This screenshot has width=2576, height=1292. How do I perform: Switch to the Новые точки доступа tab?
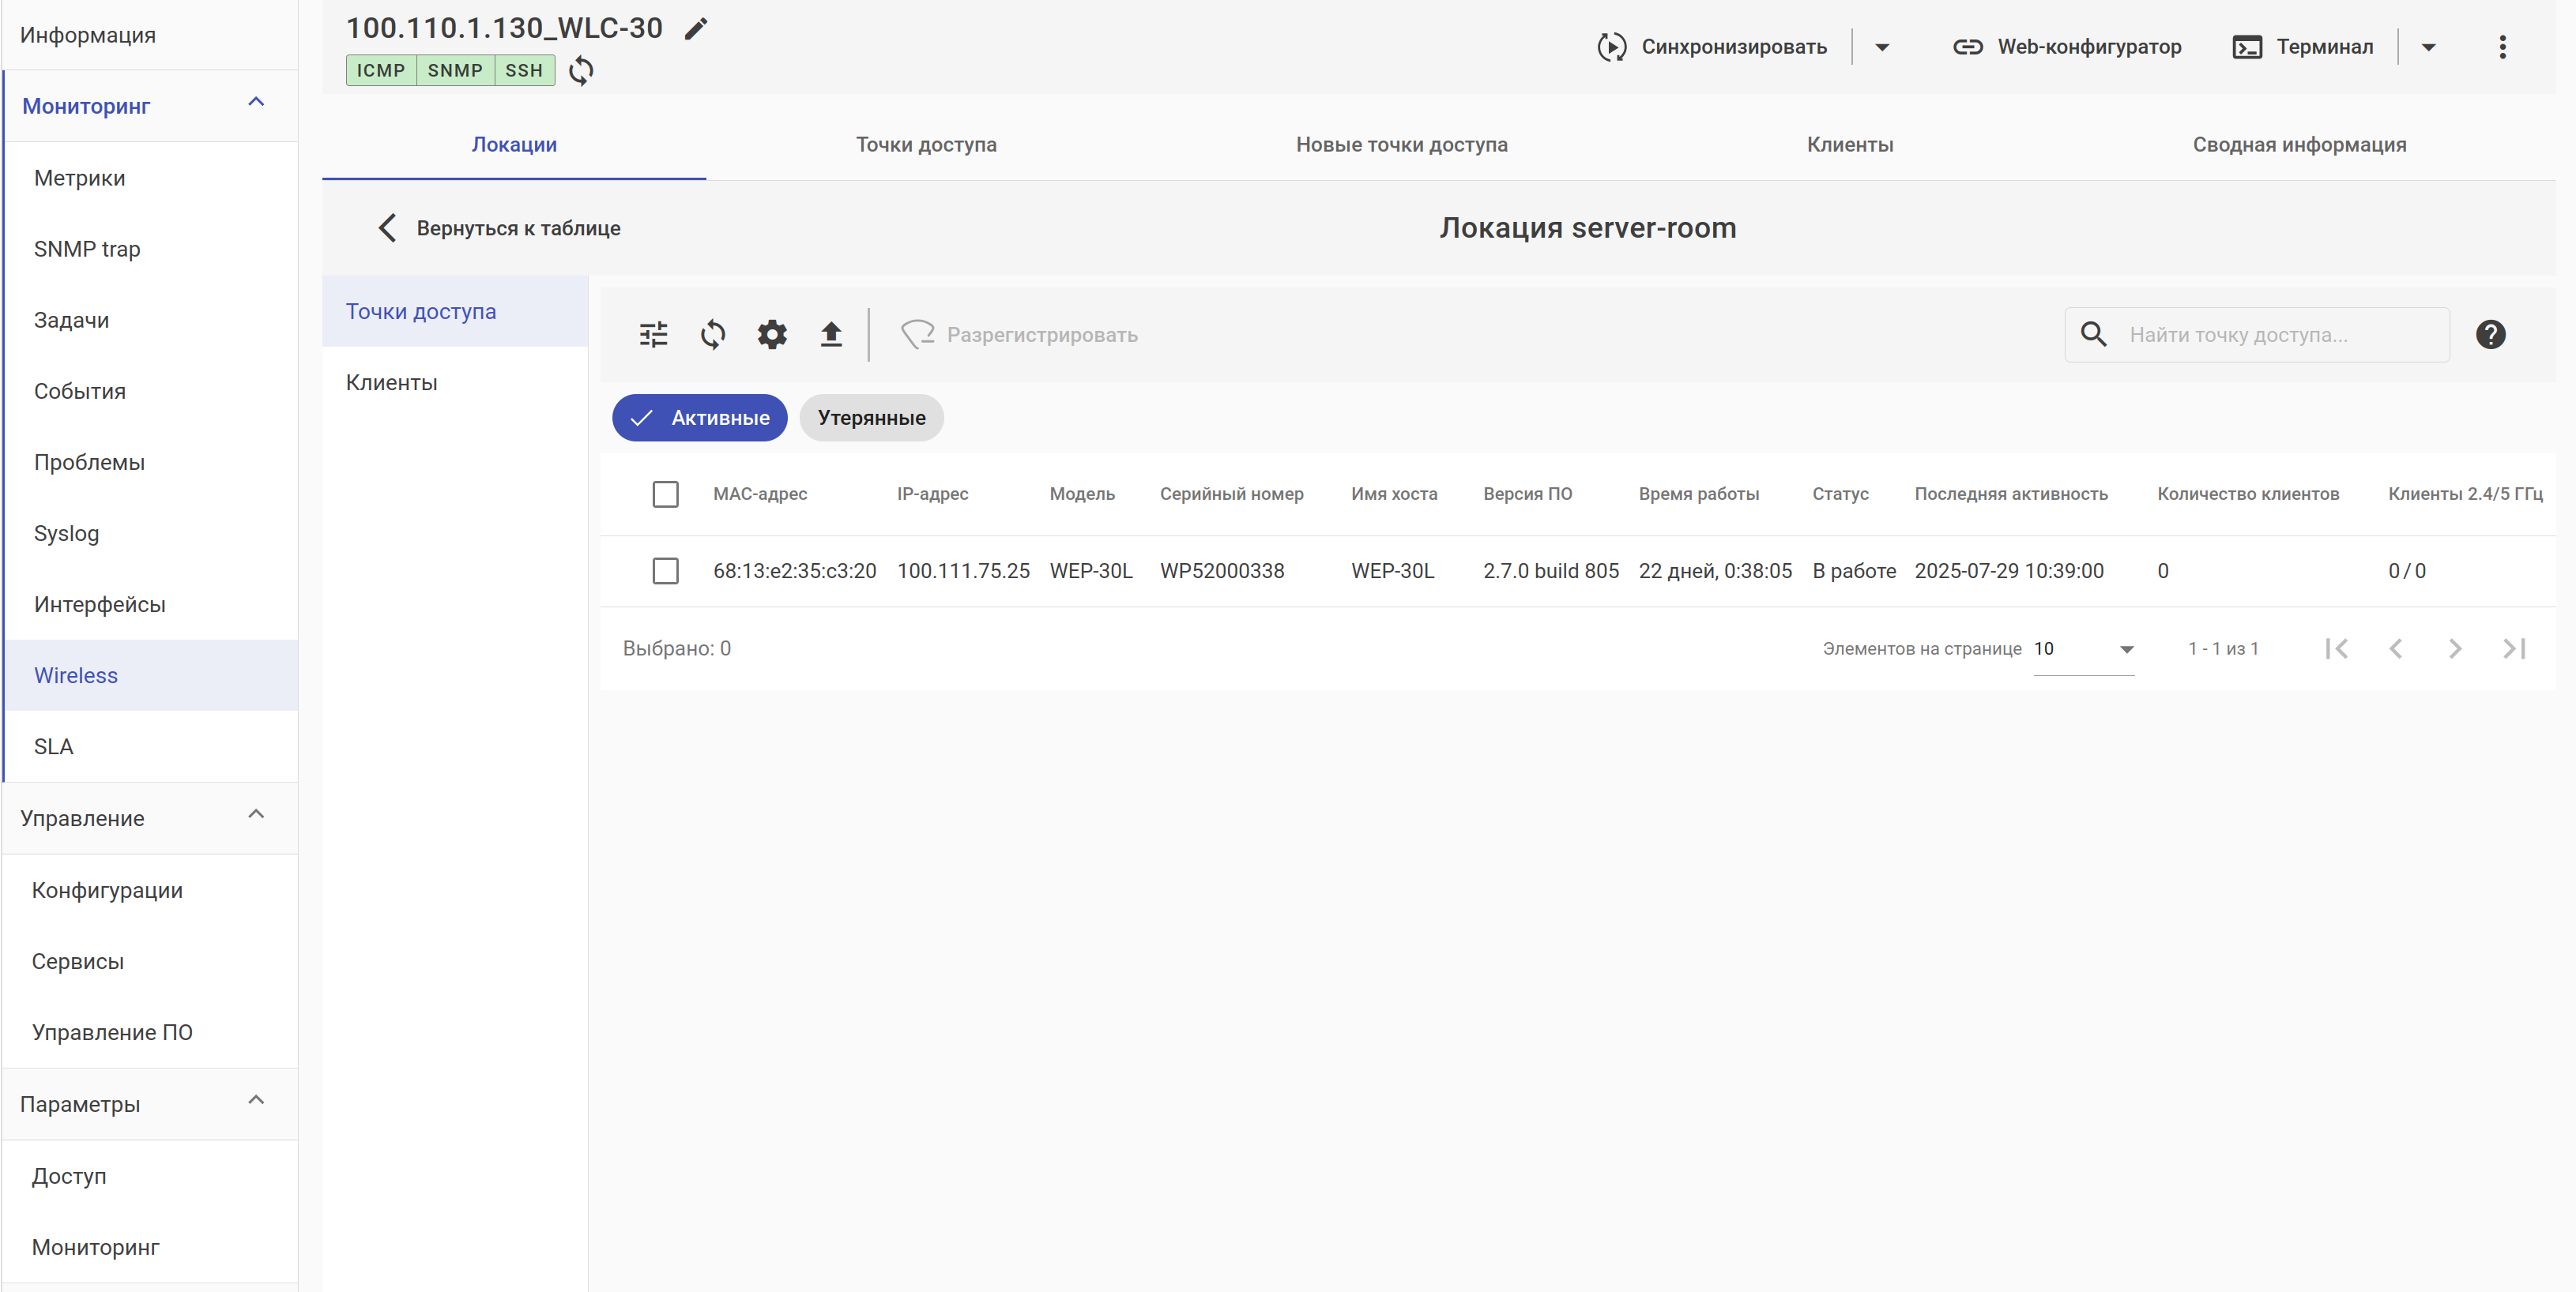(x=1401, y=145)
